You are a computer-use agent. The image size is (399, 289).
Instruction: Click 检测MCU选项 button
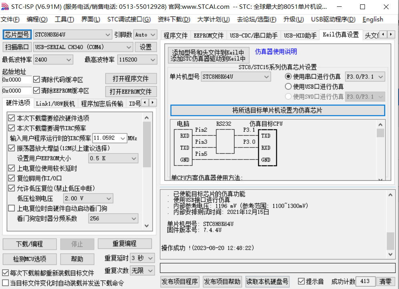point(30,259)
